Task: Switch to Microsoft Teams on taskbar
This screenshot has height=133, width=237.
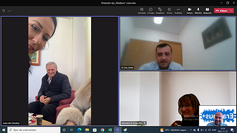Action: (118, 130)
